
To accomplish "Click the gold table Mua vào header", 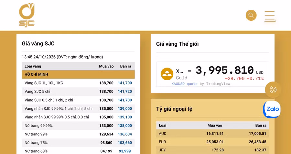I will 106,66.
